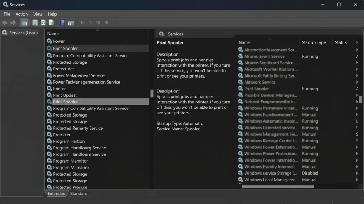Click the export list toolbar icon

click(51, 22)
